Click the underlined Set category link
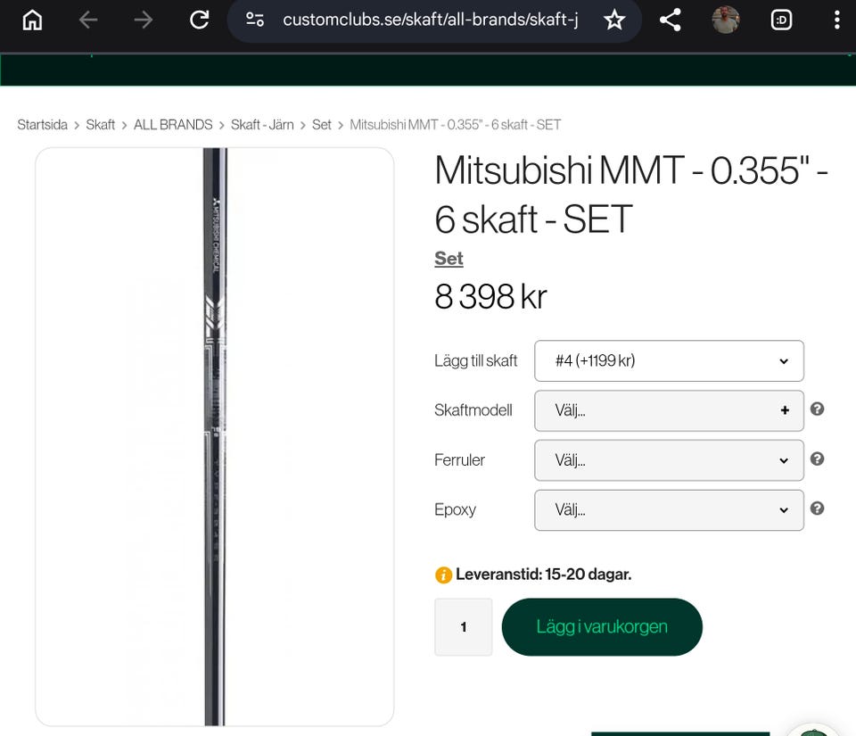The height and width of the screenshot is (736, 856). 449,258
